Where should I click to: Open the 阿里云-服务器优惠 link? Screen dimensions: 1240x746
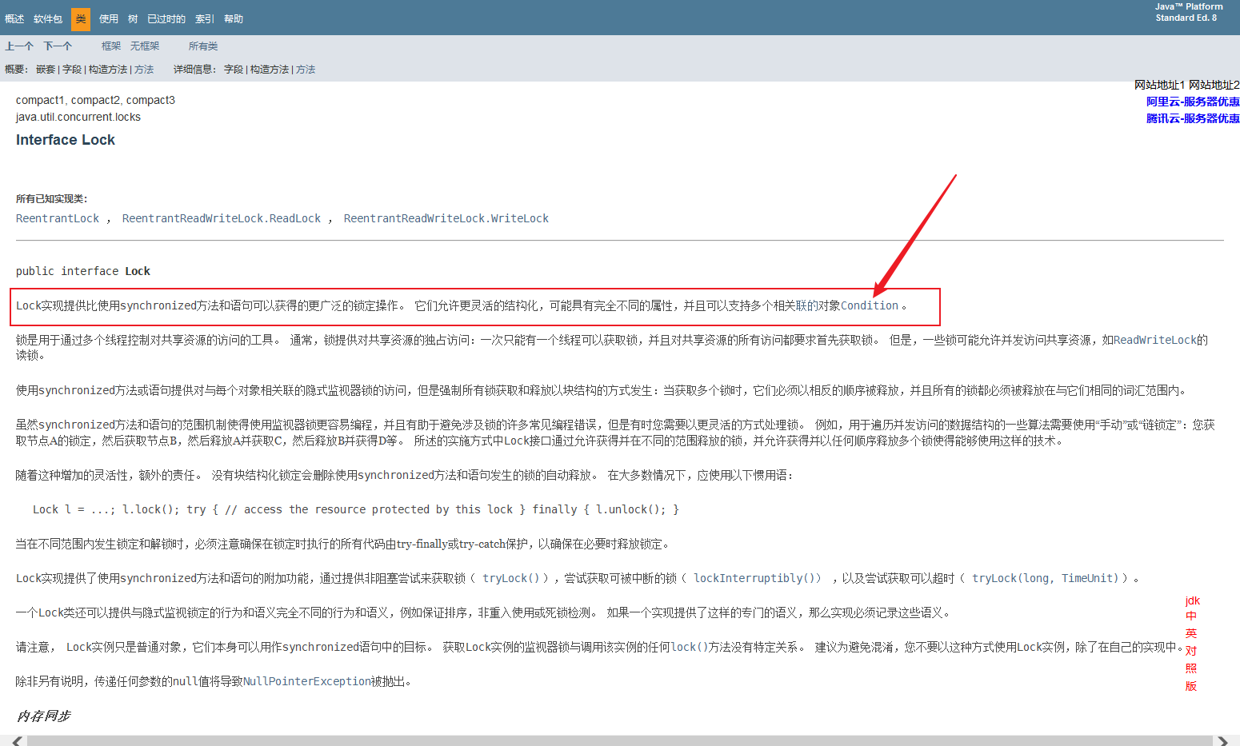(x=1193, y=102)
